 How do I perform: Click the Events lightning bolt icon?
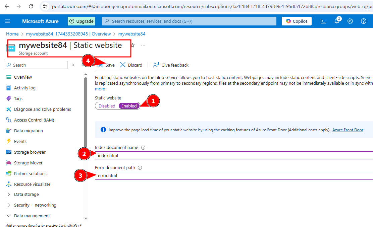[9, 141]
